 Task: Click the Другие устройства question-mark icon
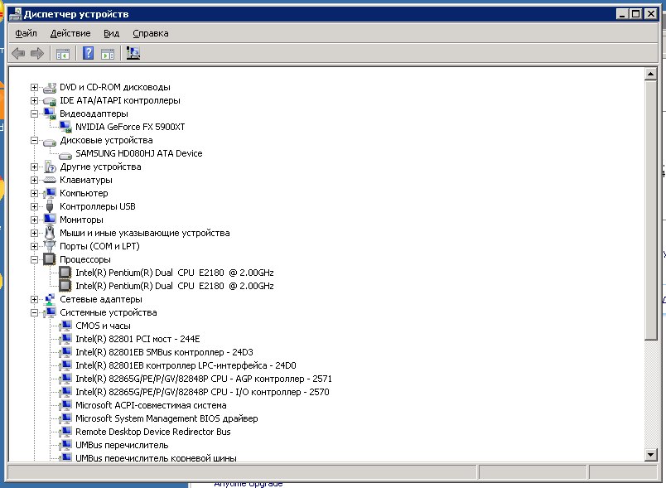(x=50, y=167)
